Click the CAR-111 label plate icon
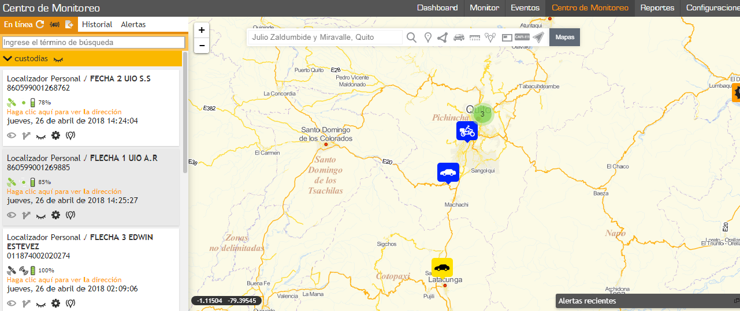 (522, 37)
